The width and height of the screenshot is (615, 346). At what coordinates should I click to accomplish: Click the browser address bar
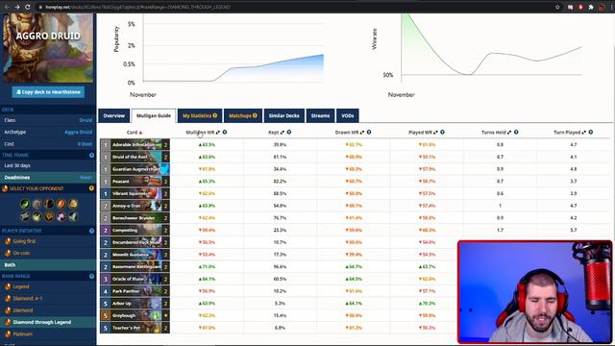click(x=294, y=7)
